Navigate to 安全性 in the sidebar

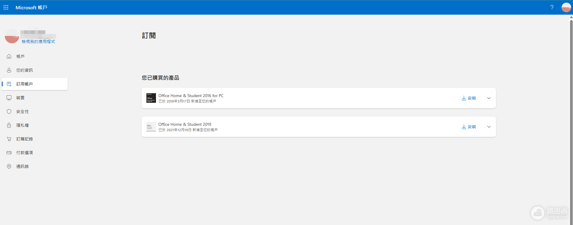35,111
